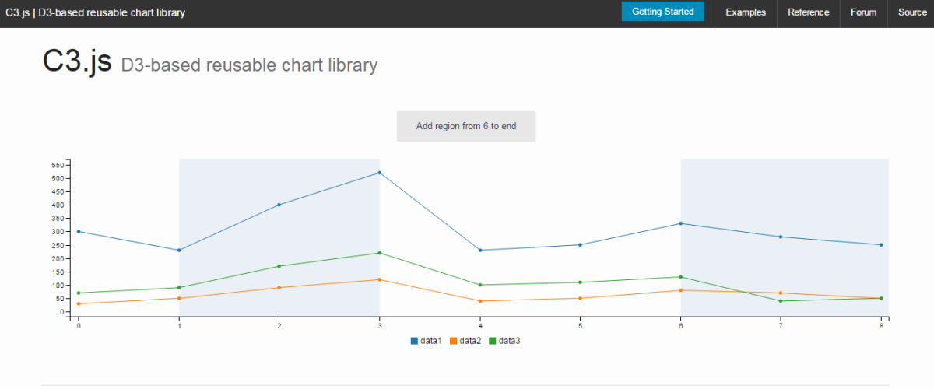This screenshot has width=934, height=389.
Task: Click data2 orange point at x=3
Action: [379, 279]
